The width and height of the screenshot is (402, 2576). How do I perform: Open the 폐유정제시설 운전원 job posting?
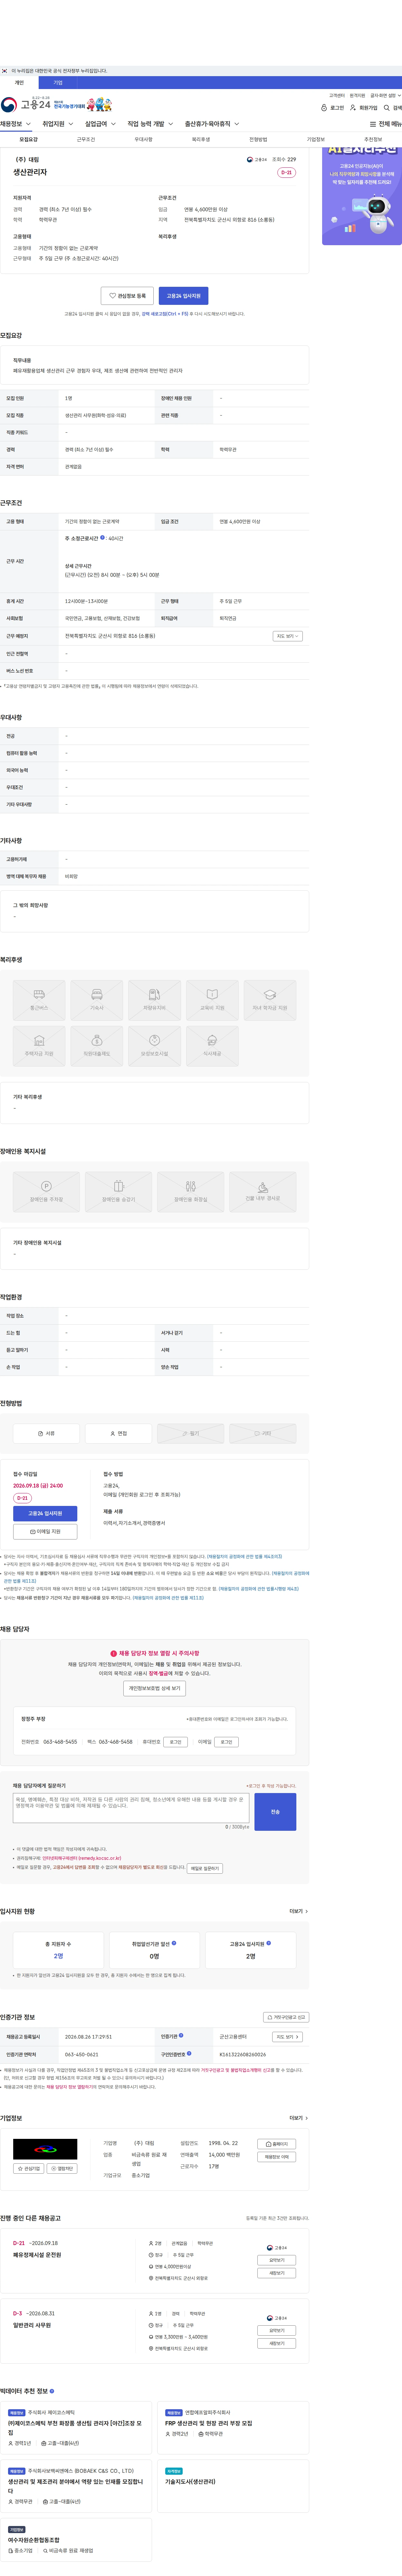tap(37, 2255)
